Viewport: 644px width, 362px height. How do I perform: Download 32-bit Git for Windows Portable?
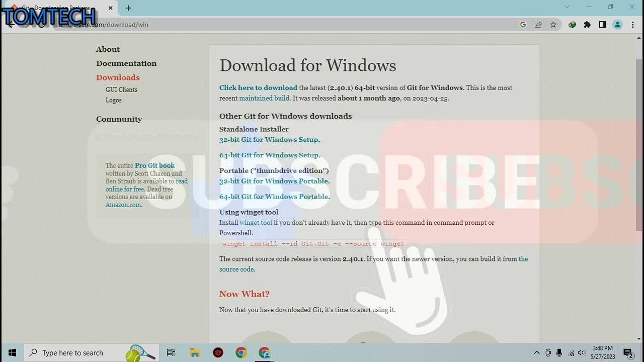point(274,181)
